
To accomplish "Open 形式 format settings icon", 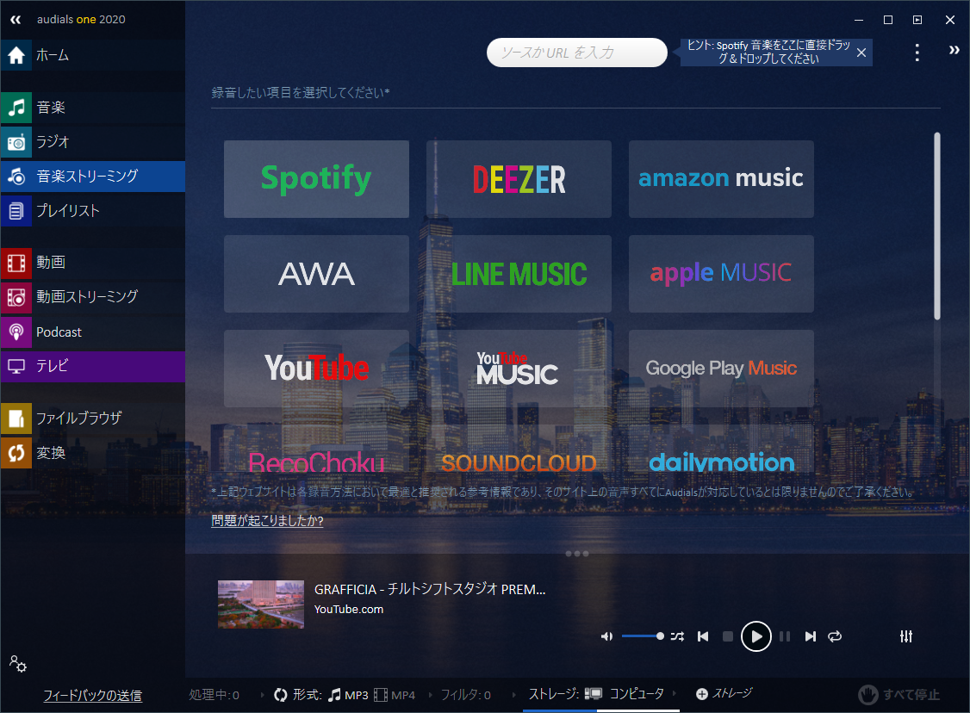I will tap(280, 695).
